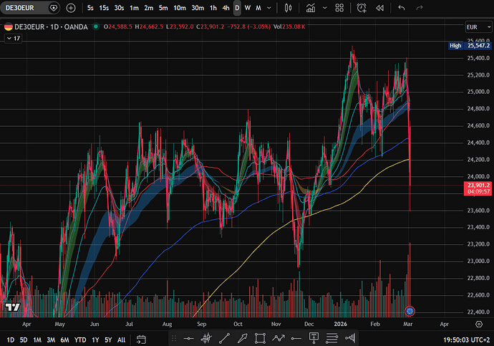Click the economic event marker near Mar
Image resolution: width=494 pixels, height=346 pixels.
(410, 312)
